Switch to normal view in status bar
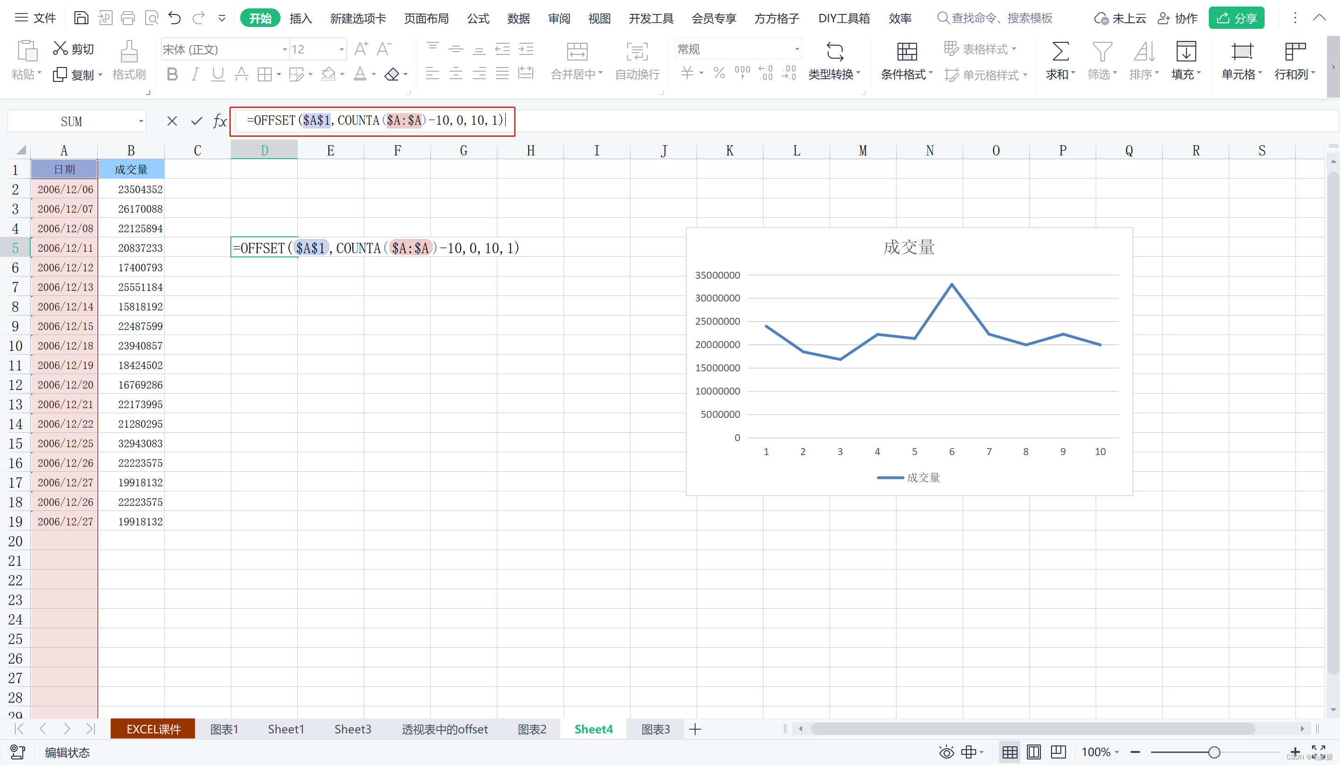 coord(1009,752)
